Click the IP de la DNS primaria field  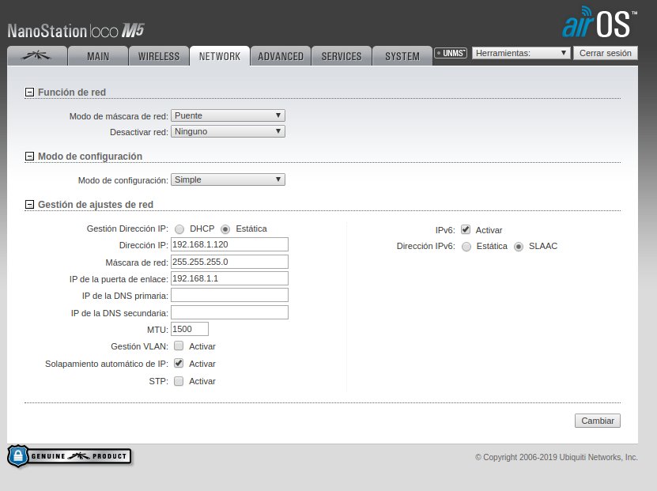pos(229,295)
